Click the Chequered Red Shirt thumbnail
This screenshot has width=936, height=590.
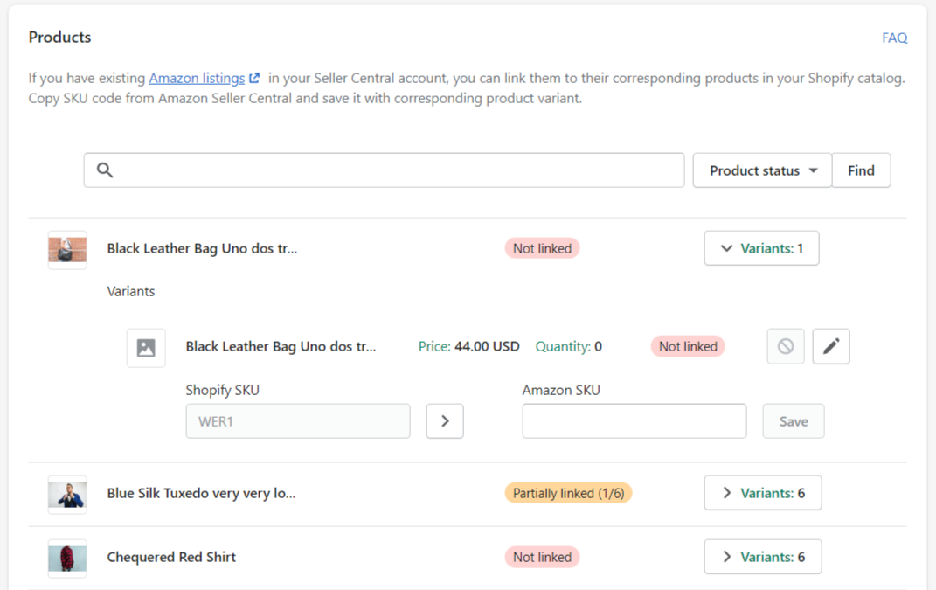(67, 559)
